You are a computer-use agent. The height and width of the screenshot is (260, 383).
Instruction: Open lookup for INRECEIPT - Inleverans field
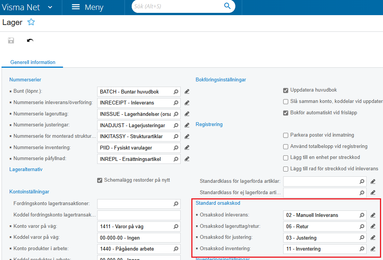(x=176, y=103)
